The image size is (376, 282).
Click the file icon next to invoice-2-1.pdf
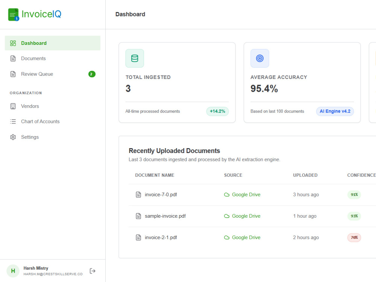[x=138, y=237]
